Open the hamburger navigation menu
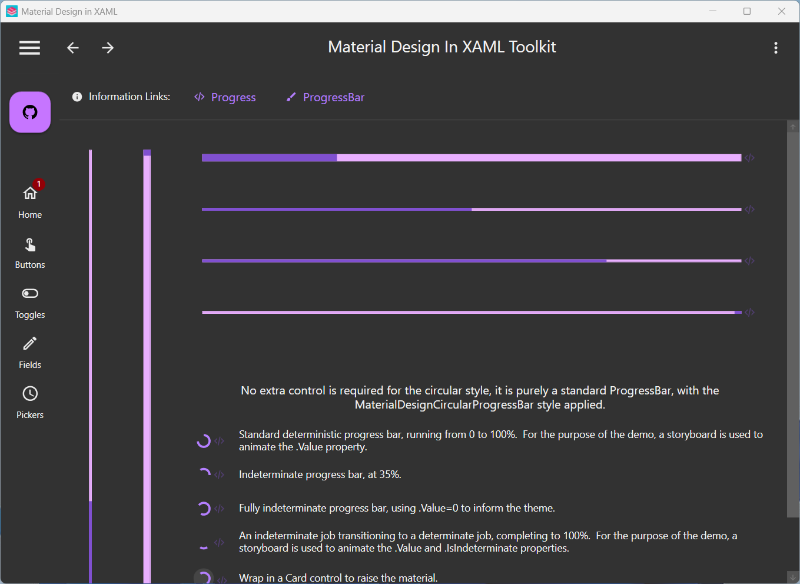This screenshot has width=800, height=584. point(29,48)
